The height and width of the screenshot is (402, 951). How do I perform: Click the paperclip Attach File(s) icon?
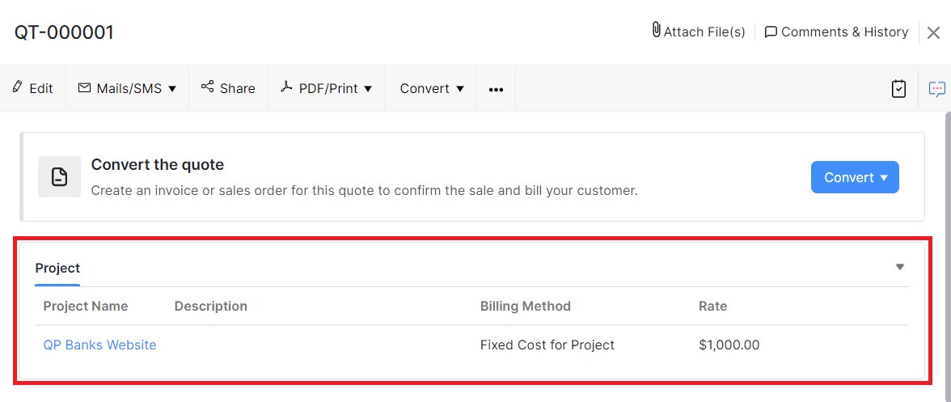tap(656, 31)
